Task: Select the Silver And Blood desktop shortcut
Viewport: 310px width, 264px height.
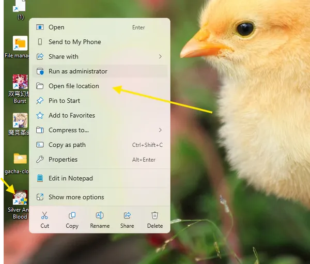Action: [20, 199]
